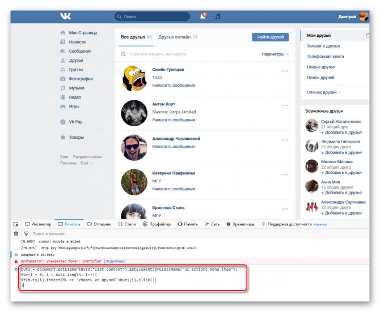Open the music note icon in header
This screenshot has width=380, height=312.
[218, 16]
